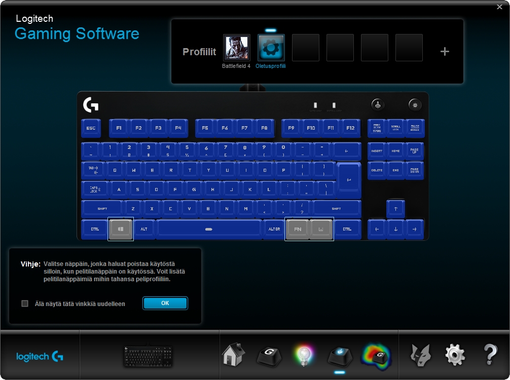This screenshot has width=510, height=380.
Task: Toggle the right CTRL key
Action: click(347, 229)
